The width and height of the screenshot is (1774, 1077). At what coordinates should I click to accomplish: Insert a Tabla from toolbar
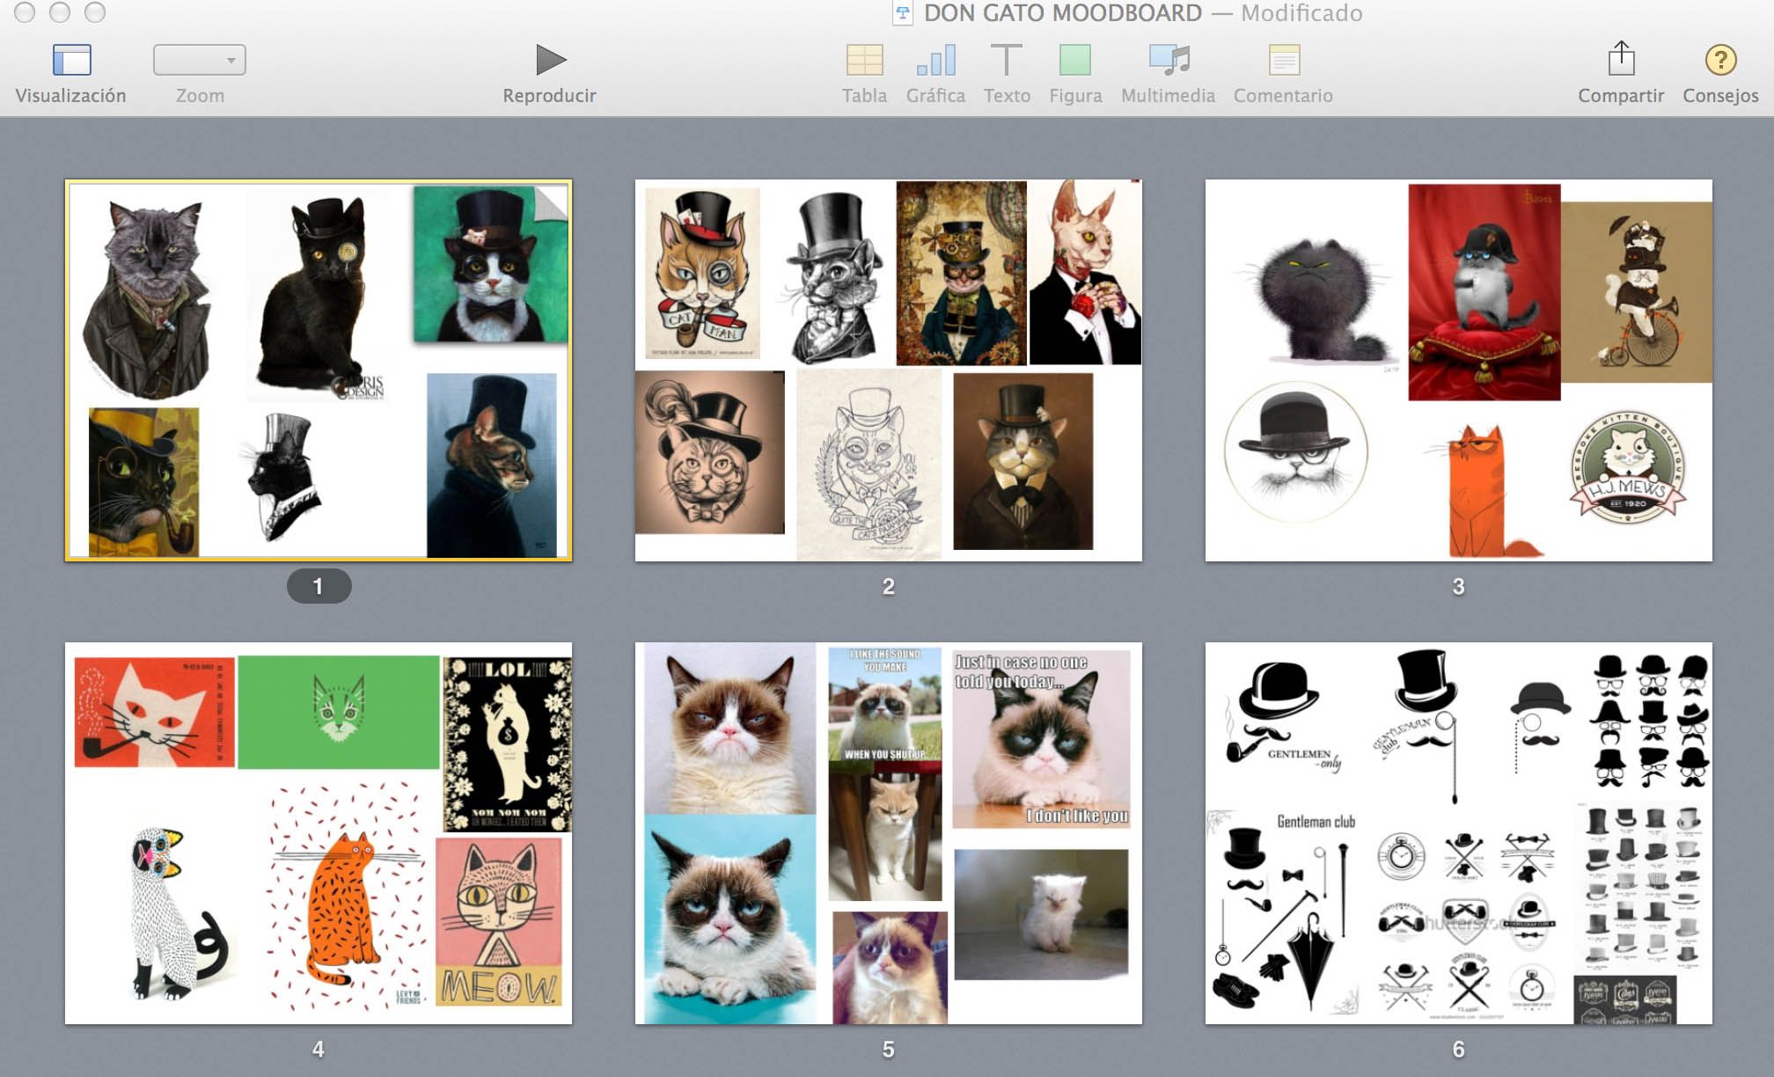[x=864, y=60]
